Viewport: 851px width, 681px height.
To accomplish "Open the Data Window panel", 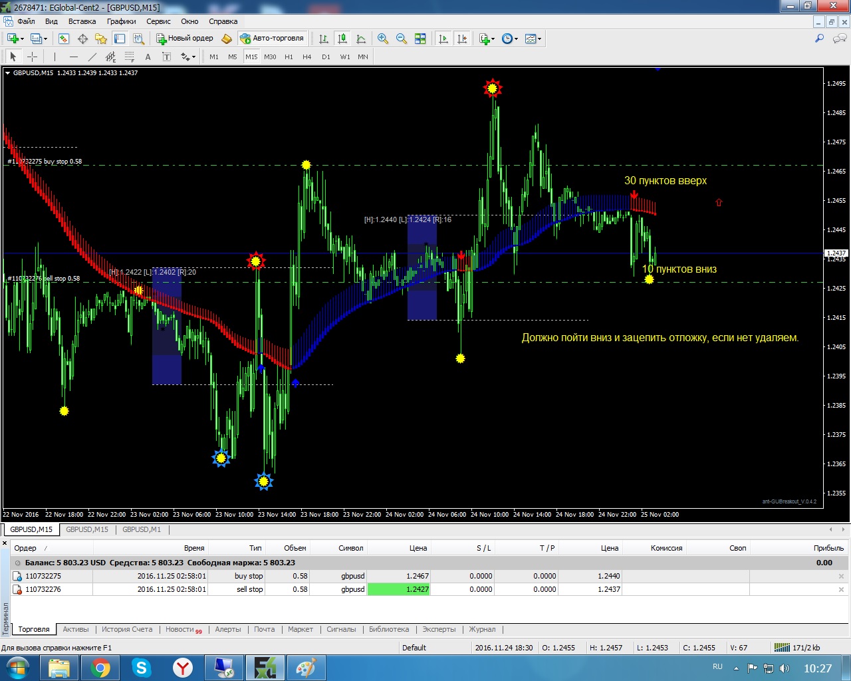I will (82, 39).
